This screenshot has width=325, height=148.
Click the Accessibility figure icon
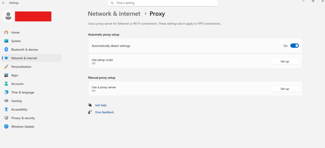tap(6, 109)
